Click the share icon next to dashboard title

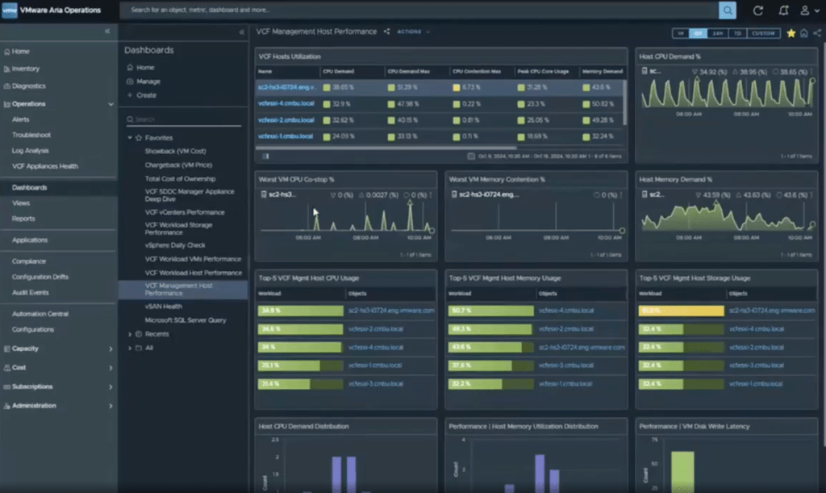(387, 31)
